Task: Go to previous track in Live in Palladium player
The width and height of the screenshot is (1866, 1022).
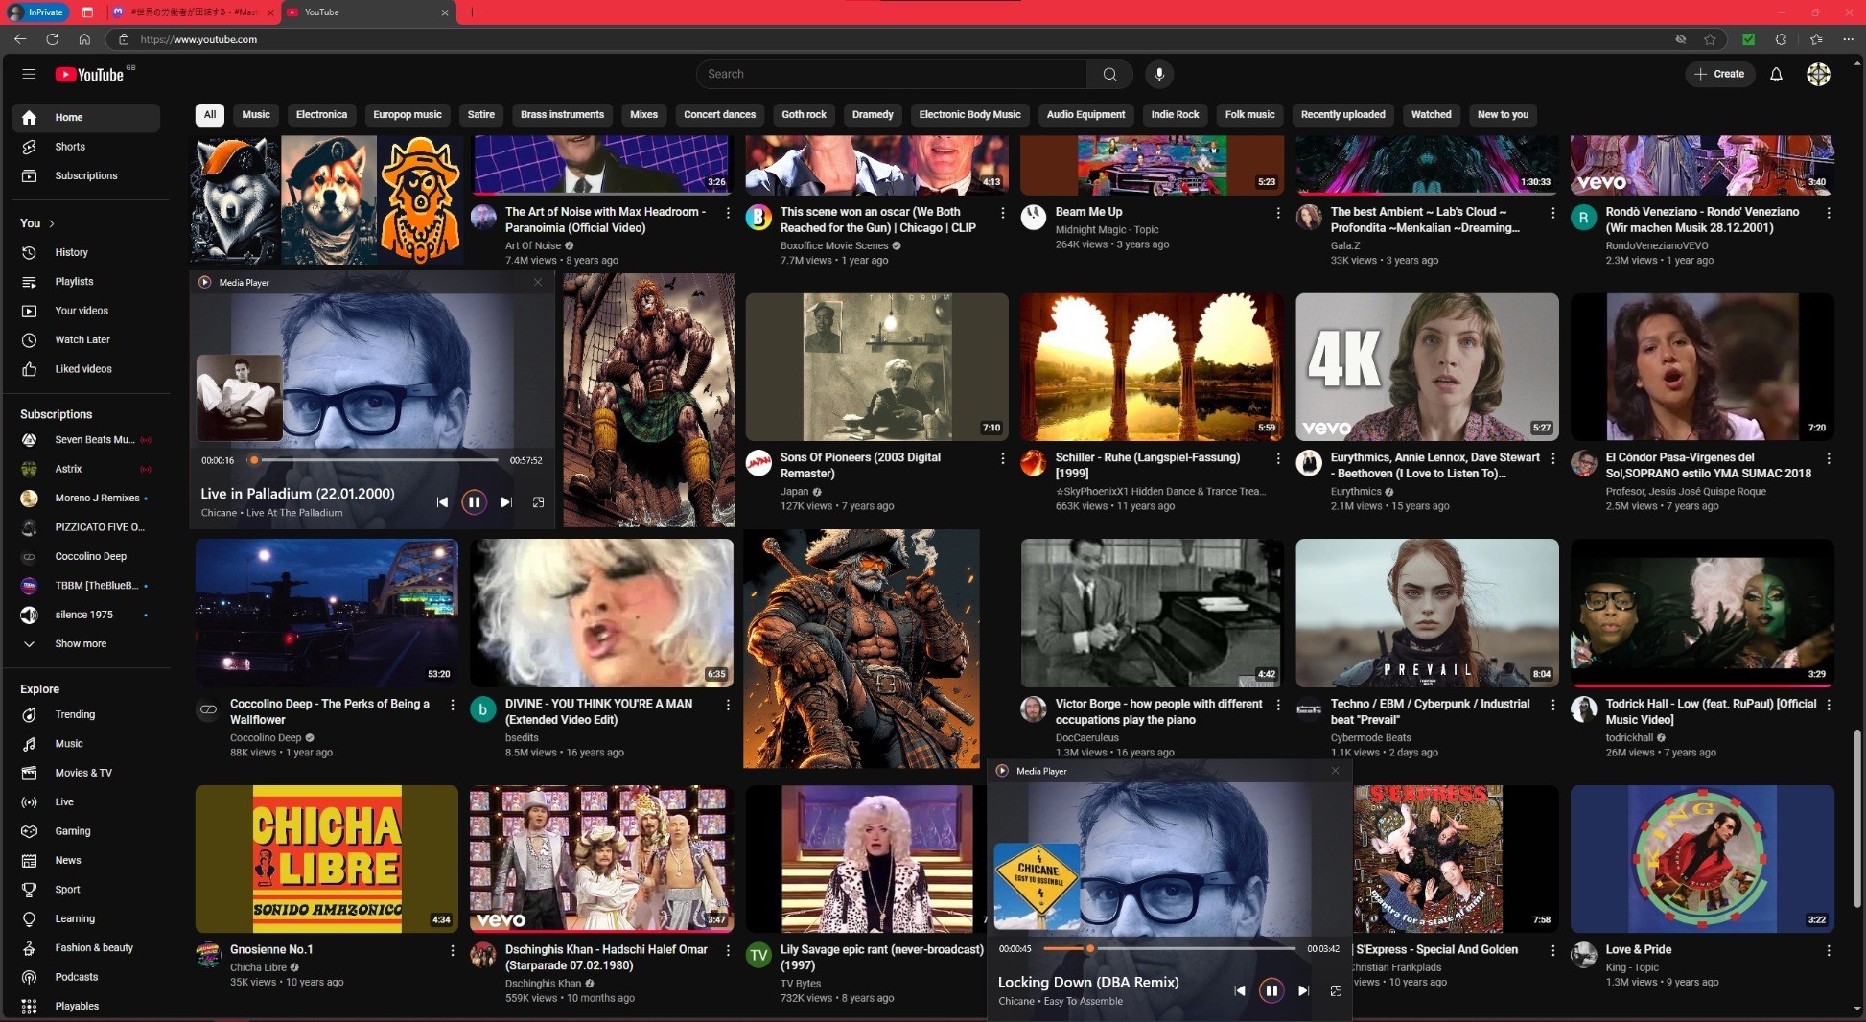Action: [442, 501]
